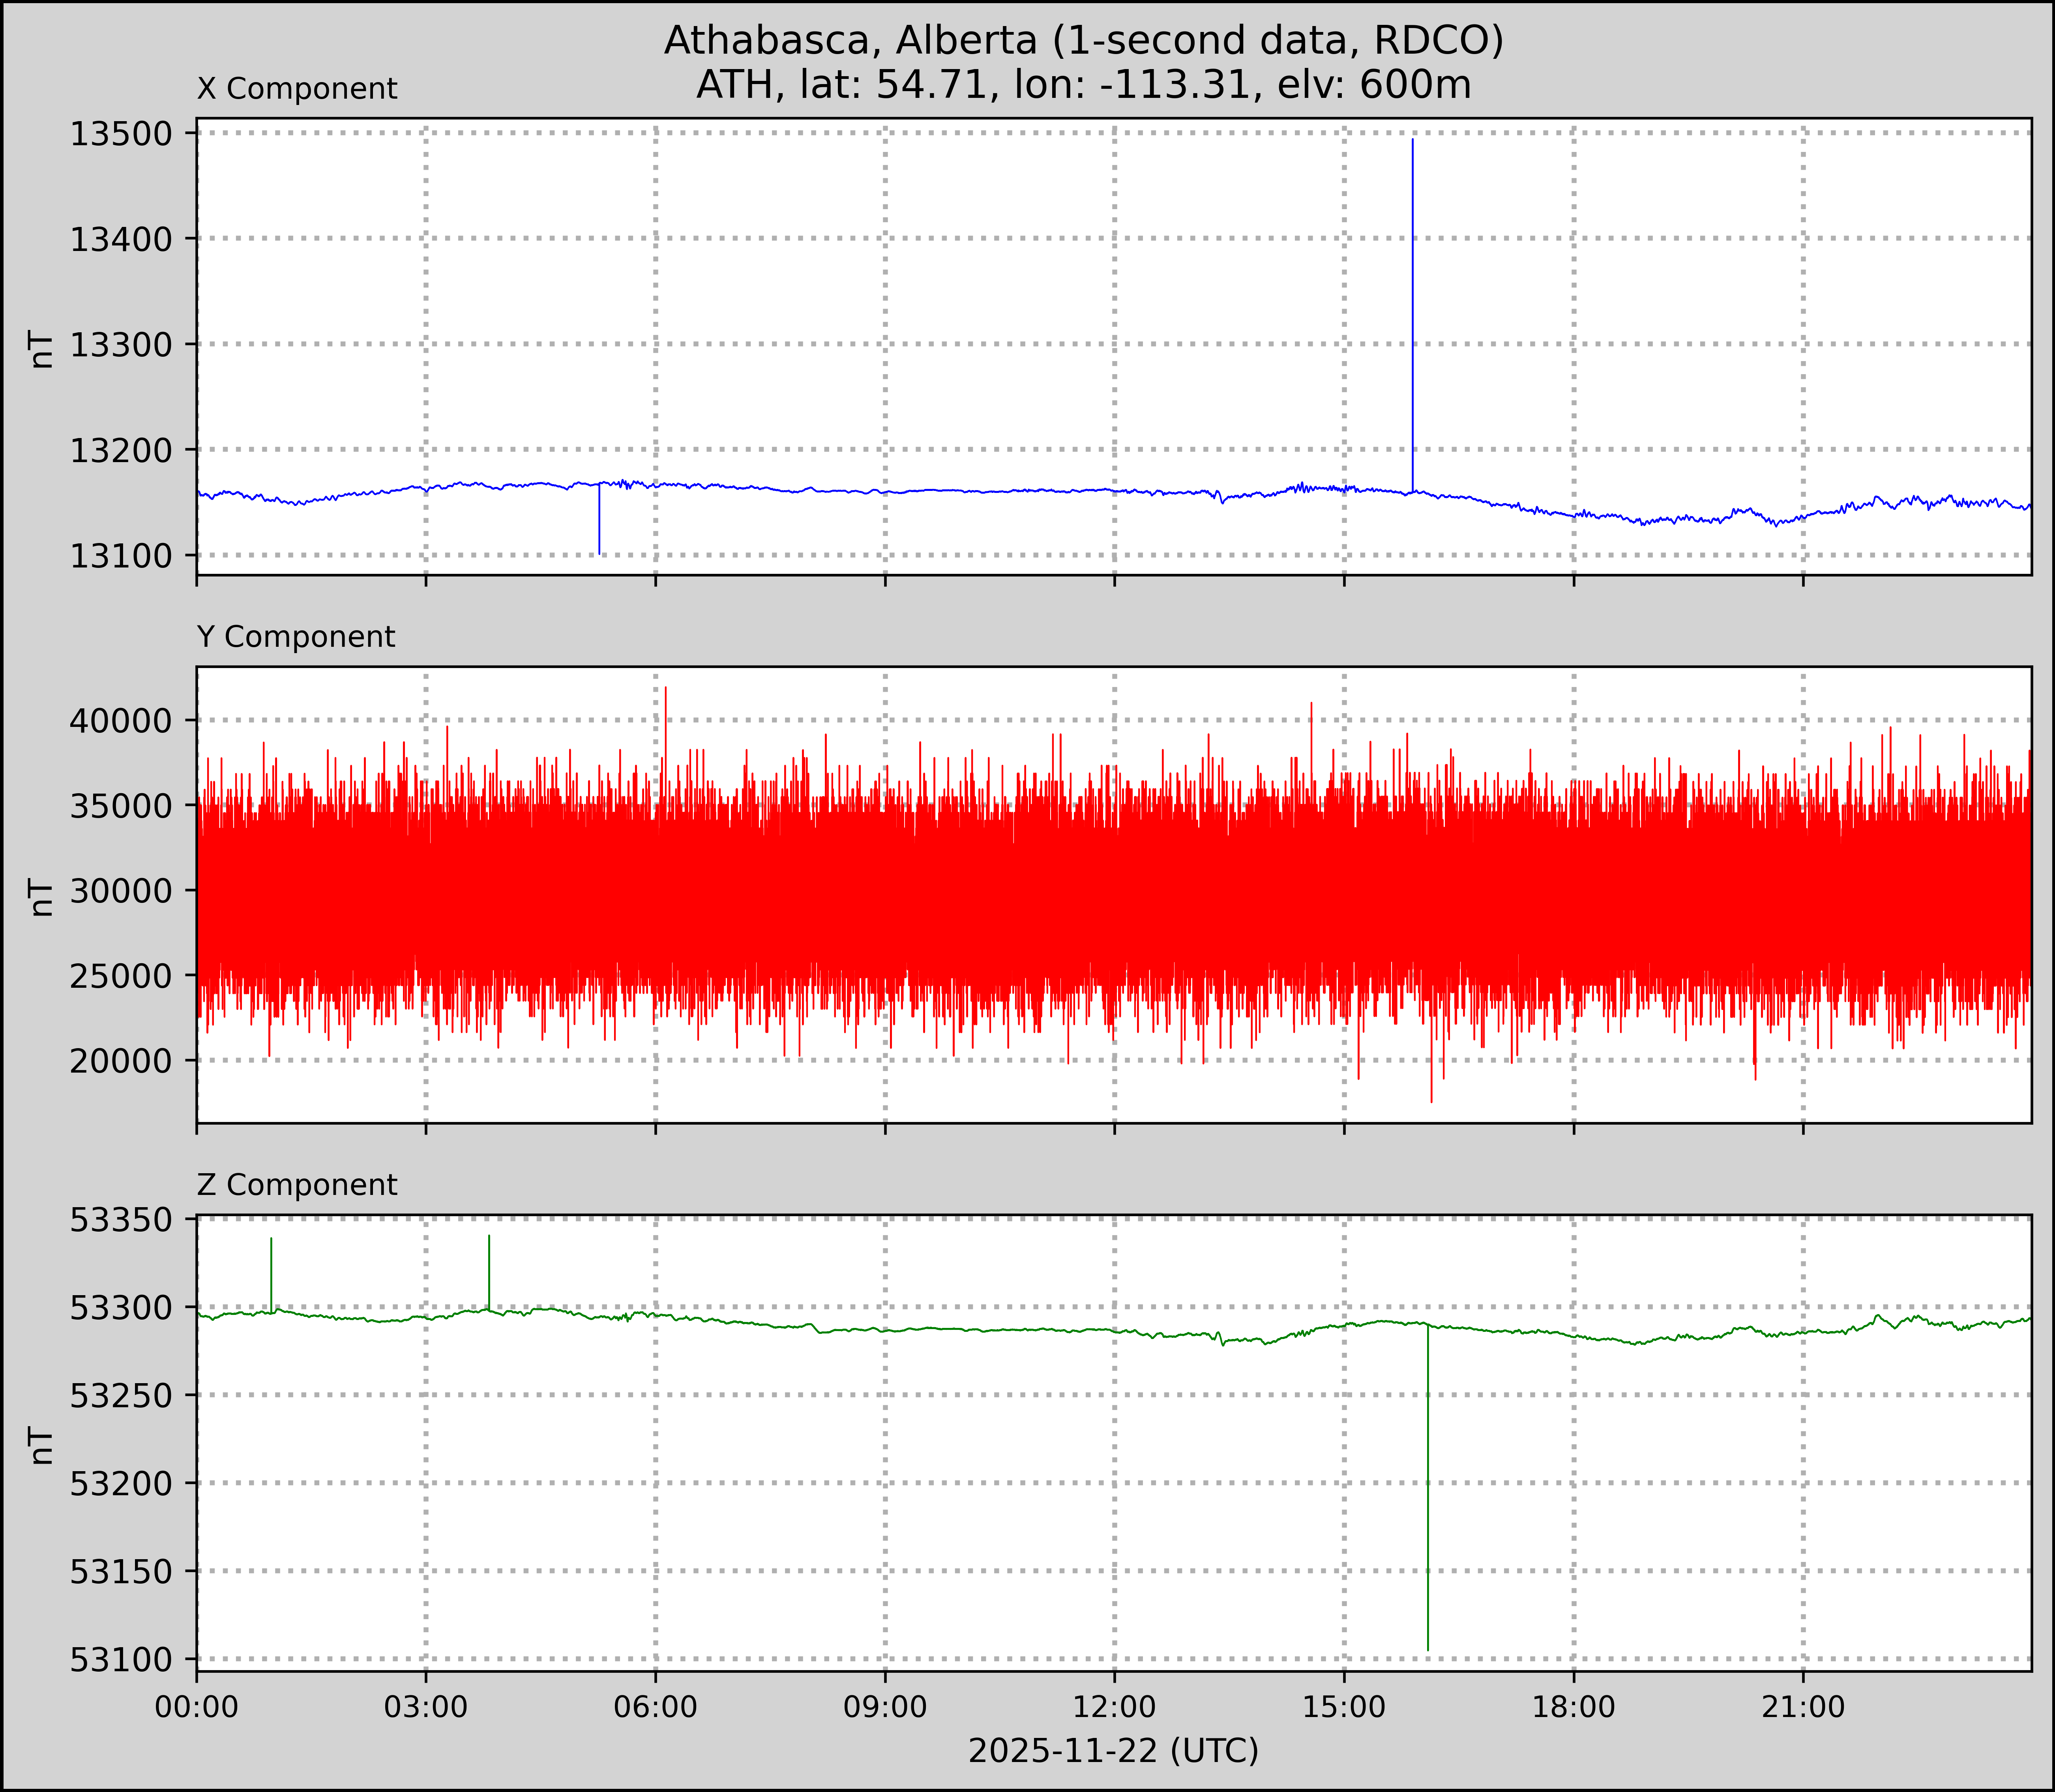
Task: Click the 2025-11-22 (UTC) date label
Action: (1113, 1751)
